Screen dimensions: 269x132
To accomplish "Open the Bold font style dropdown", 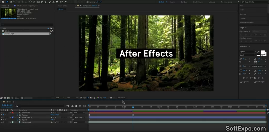I will click(x=248, y=55).
